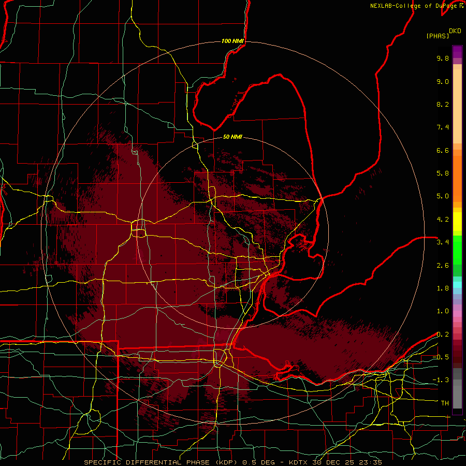Viewport: 466px width, 466px height.
Task: Click the 0.2 scale value
Action: click(443, 334)
